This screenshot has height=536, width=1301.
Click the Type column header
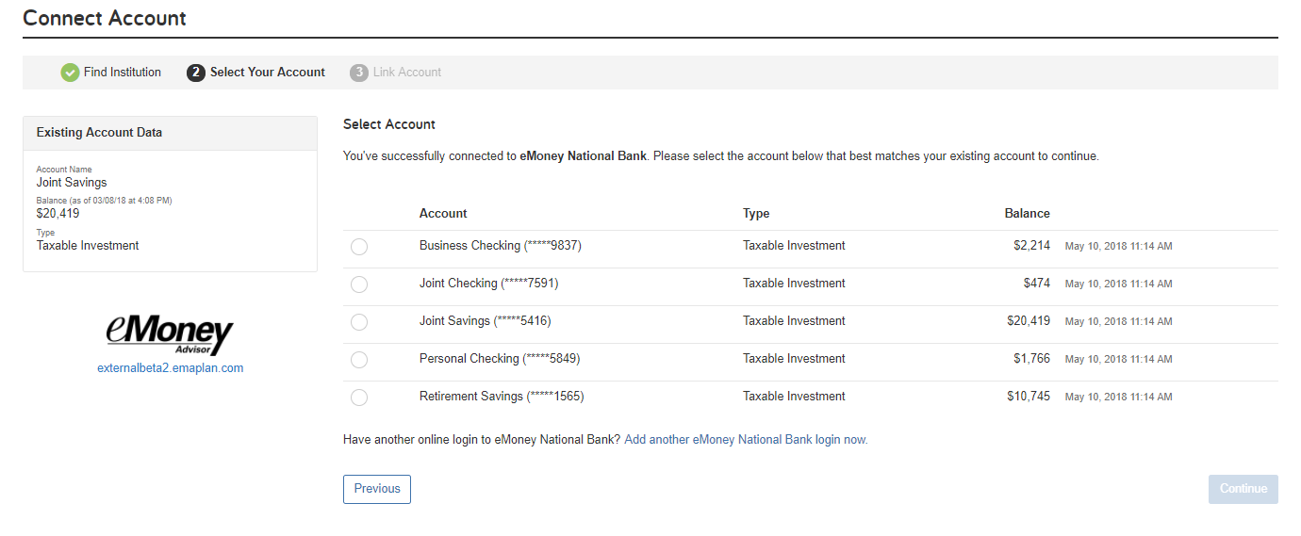(756, 214)
